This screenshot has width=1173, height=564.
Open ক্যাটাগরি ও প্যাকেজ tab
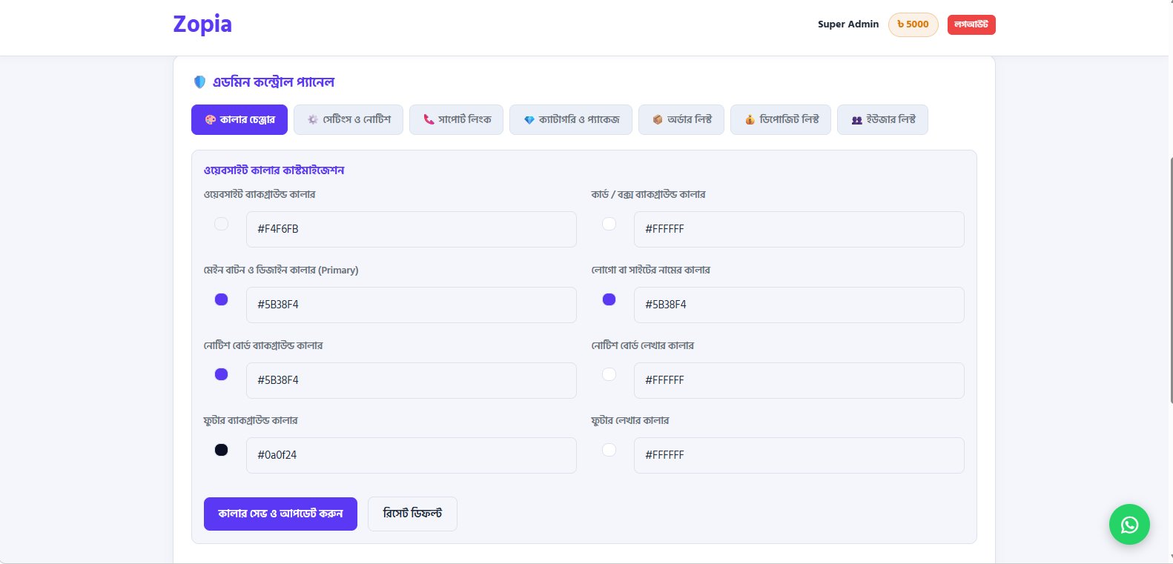pos(571,119)
